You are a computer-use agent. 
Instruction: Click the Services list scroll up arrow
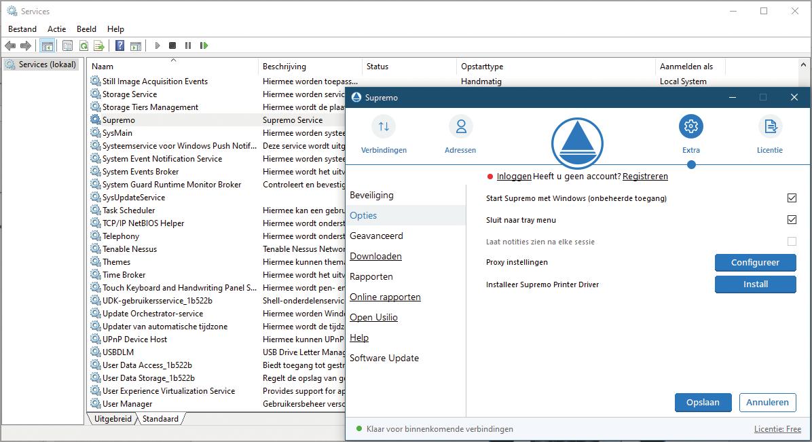[x=803, y=65]
